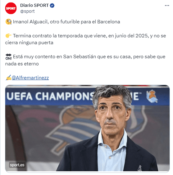Click the pointing hand emoji
Image resolution: width=173 pixels, height=175 pixels.
click(8, 36)
